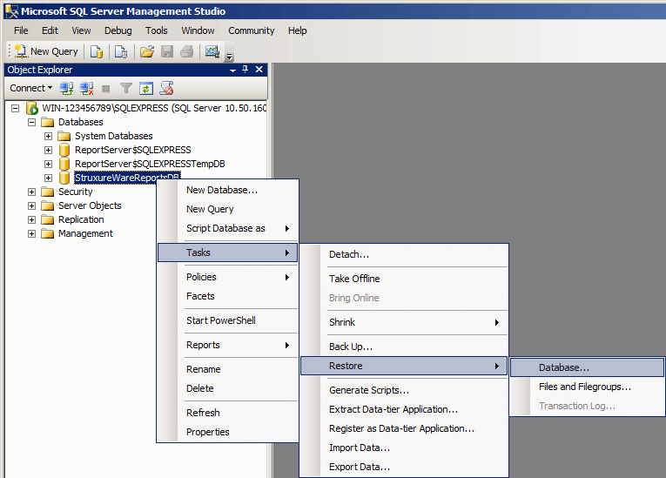Viewport: 666px width, 478px height.
Task: Click the Database Engine Query icon
Action: [x=97, y=51]
